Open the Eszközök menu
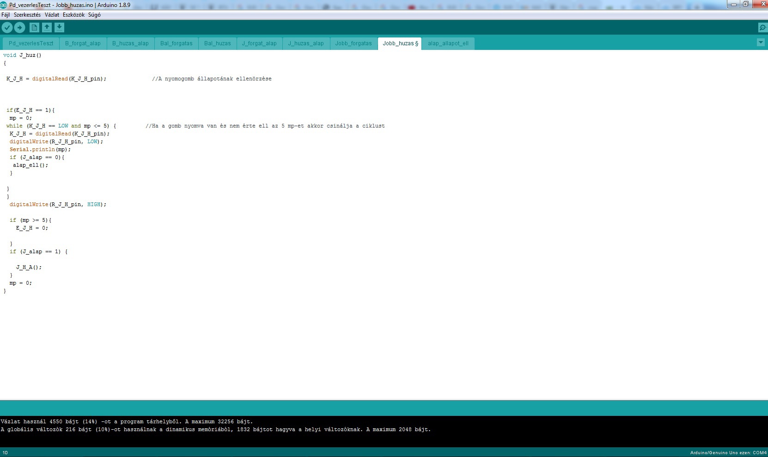 coord(73,15)
